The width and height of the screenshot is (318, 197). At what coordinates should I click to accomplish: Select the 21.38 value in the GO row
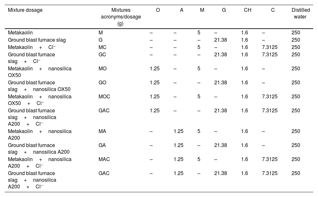(x=221, y=82)
